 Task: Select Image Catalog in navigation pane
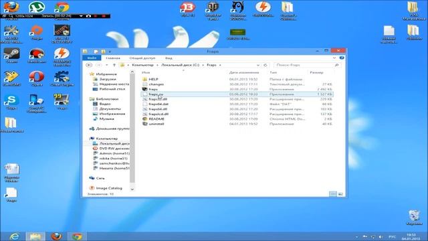pos(108,188)
